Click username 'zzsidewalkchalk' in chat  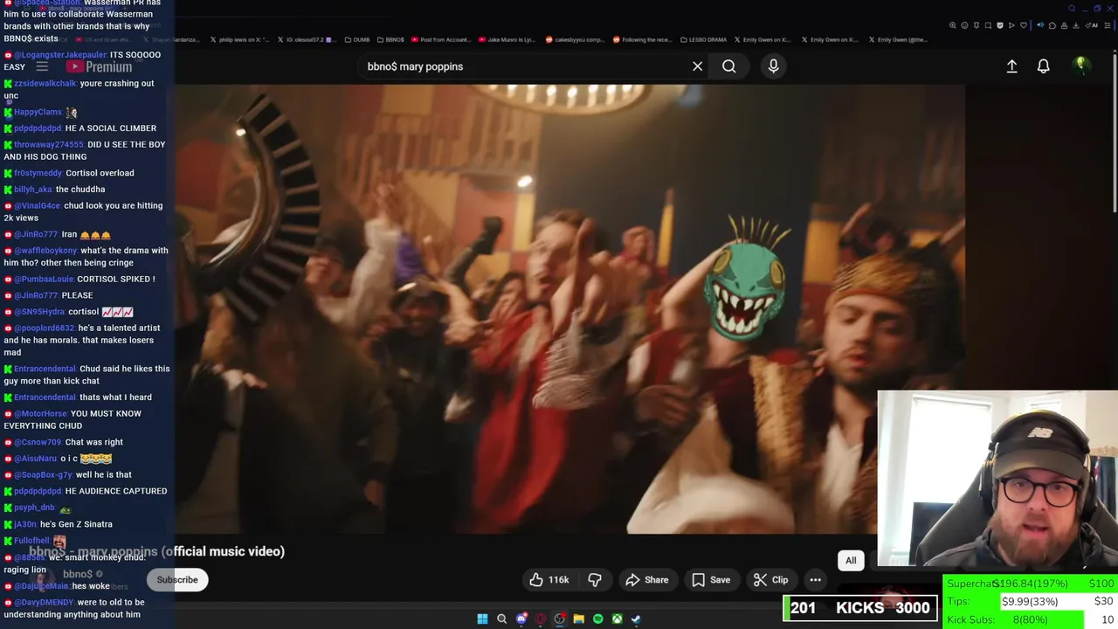click(x=45, y=84)
